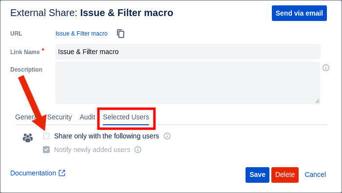
Task: Click info icon beside Notify newly added users
Action: pos(138,150)
